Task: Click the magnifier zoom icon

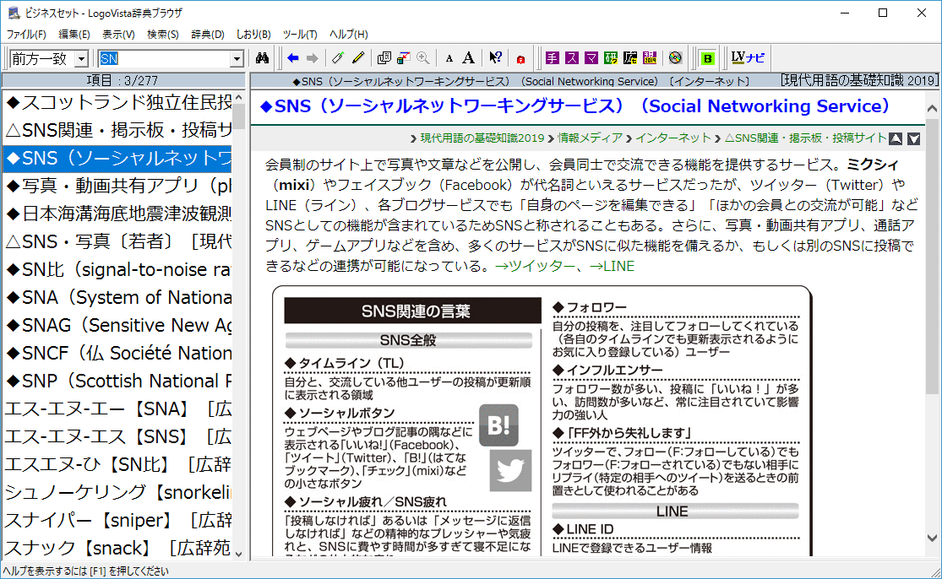Action: point(423,58)
